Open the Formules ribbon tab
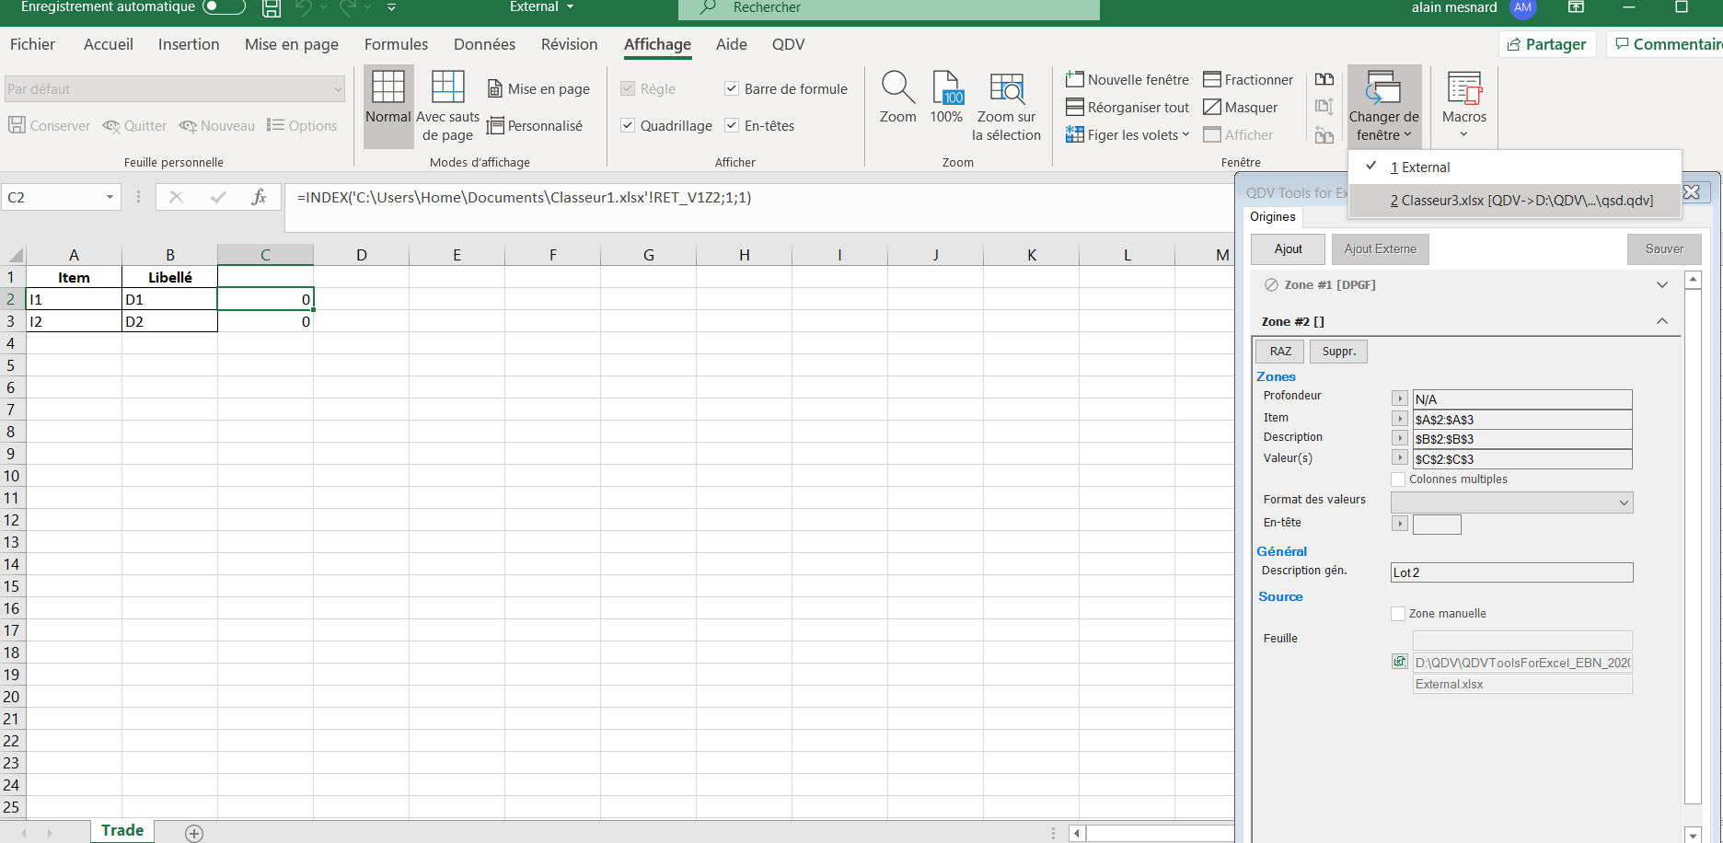Screen dimensions: 1723x843 (x=396, y=44)
